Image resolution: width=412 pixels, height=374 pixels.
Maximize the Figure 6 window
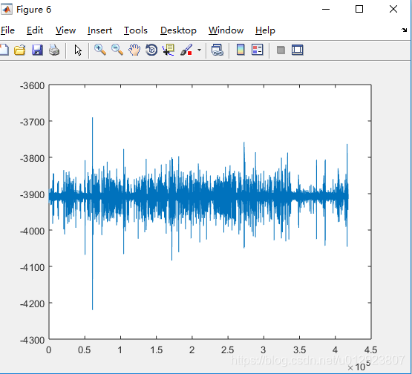359,9
